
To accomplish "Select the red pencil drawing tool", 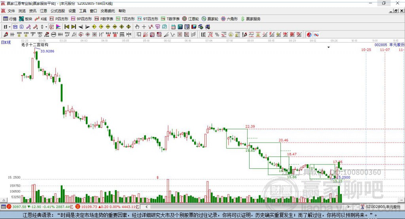I will click(x=6, y=34).
